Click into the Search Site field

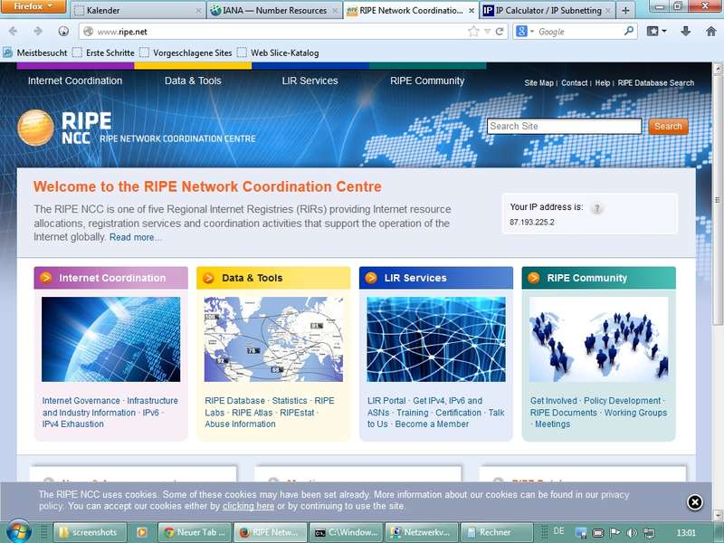tap(564, 127)
